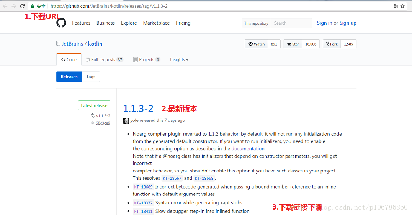Click the GitHub Octocat logo
Image resolution: width=412 pixels, height=215 pixels.
(61, 23)
